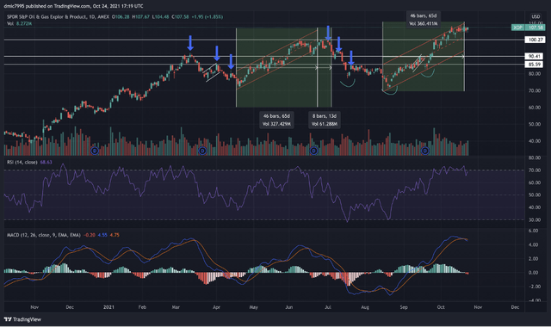This screenshot has width=551, height=327.
Task: Select the USD currency label
Action: [x=536, y=16]
